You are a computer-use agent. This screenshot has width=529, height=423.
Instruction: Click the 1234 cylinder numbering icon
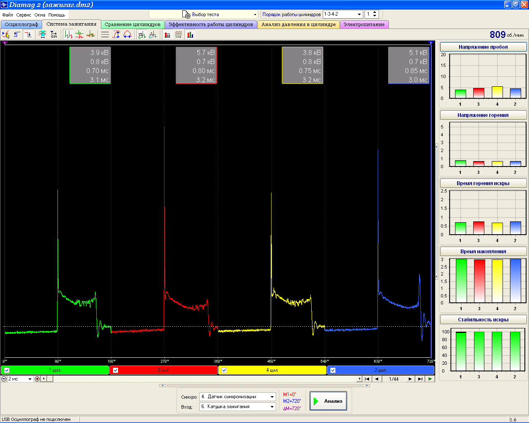coord(54,35)
